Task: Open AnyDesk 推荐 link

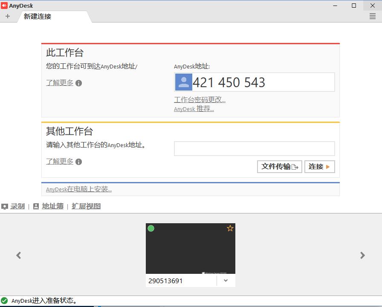Action: click(194, 109)
